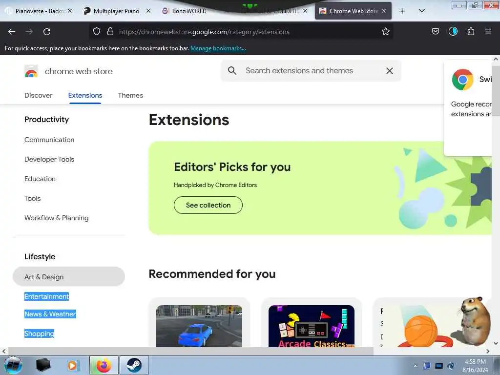Viewport: 500px width, 375px height.
Task: Show hidden tray icons arrow
Action: coord(415,366)
